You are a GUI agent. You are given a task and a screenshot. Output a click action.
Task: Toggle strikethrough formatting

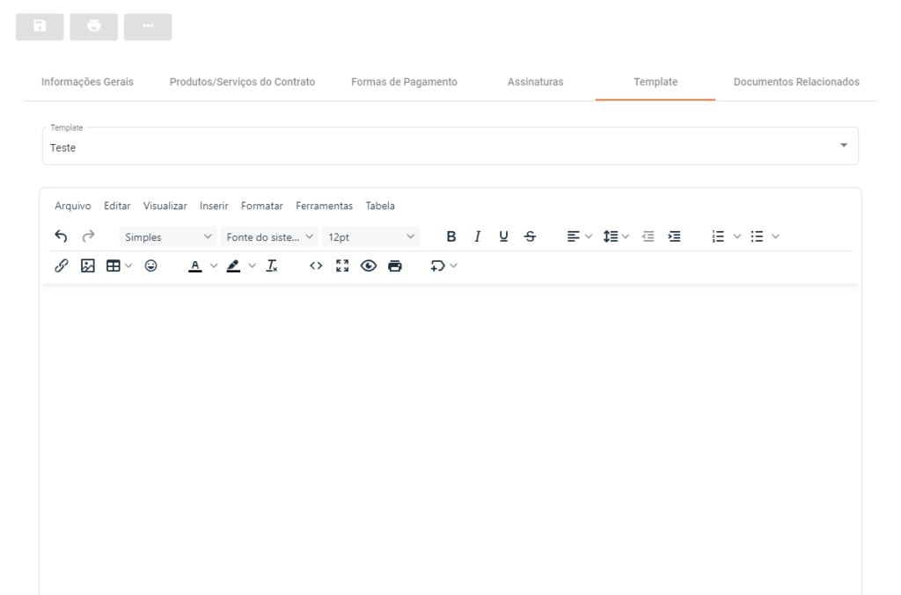tap(529, 236)
